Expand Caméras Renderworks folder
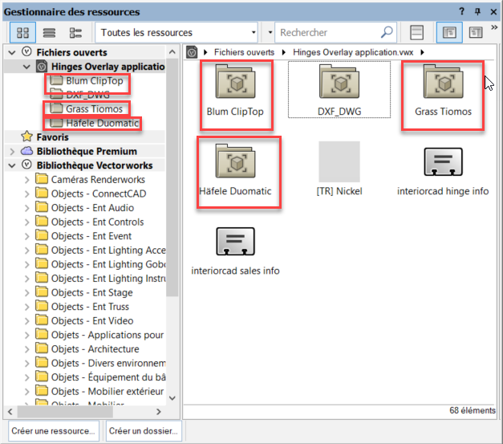 [x=27, y=180]
